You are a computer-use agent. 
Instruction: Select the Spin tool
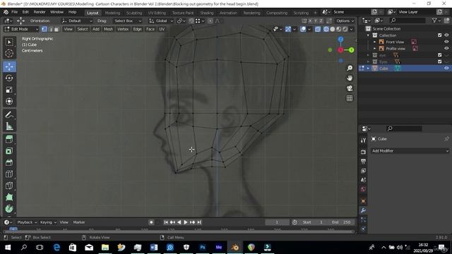click(x=9, y=209)
